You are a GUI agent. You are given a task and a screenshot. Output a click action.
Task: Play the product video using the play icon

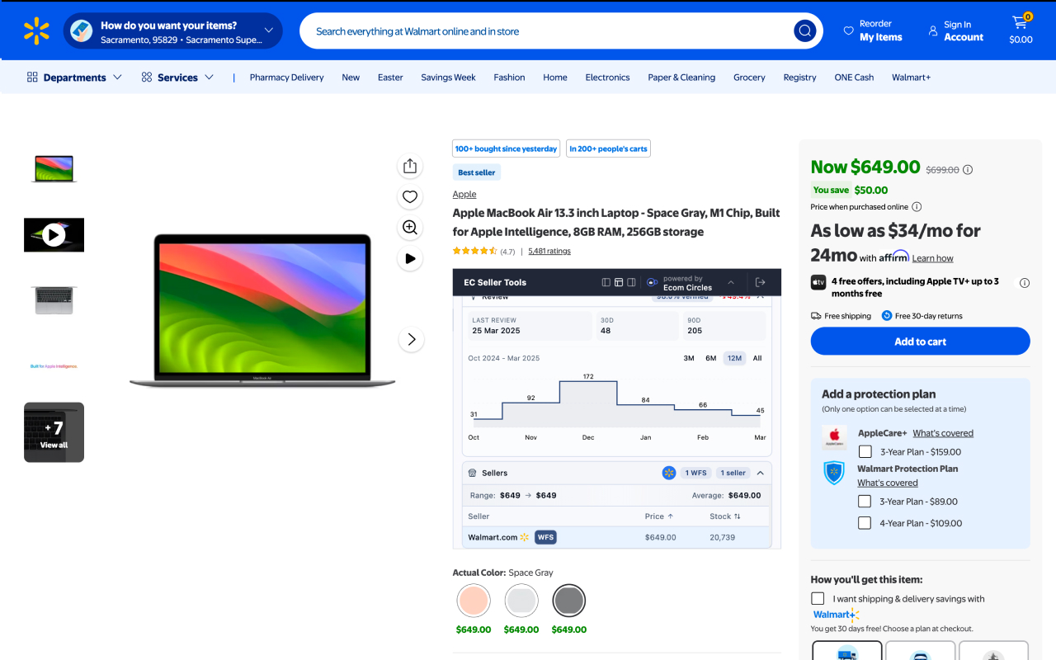(410, 257)
